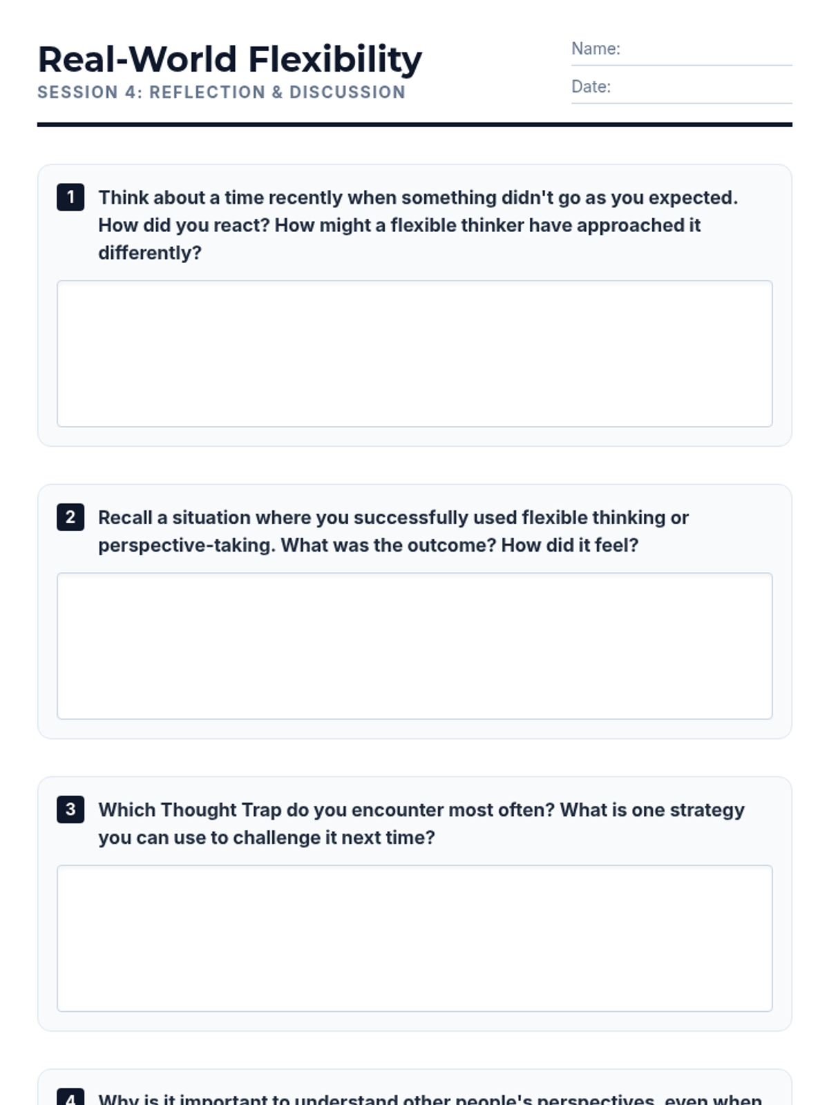This screenshot has width=829, height=1105.
Task: Click the Name: label
Action: [595, 49]
